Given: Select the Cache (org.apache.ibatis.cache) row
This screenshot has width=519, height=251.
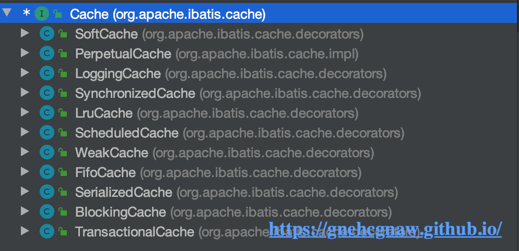Looking at the screenshot, I should tap(259, 14).
